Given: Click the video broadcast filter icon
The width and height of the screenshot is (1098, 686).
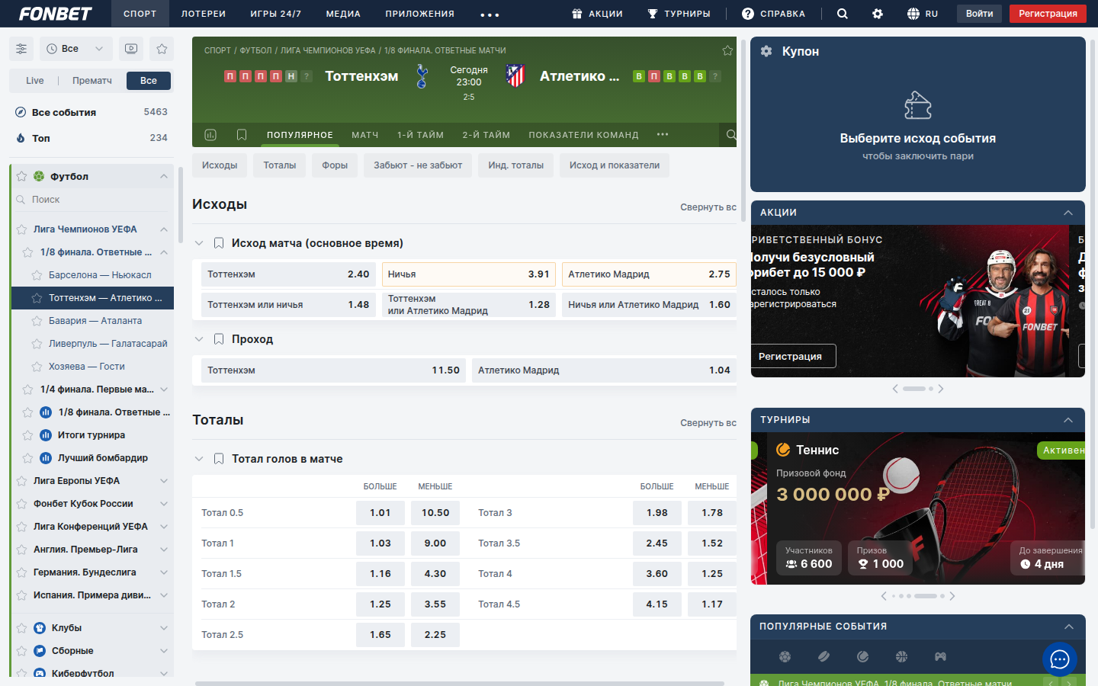Looking at the screenshot, I should click(131, 49).
